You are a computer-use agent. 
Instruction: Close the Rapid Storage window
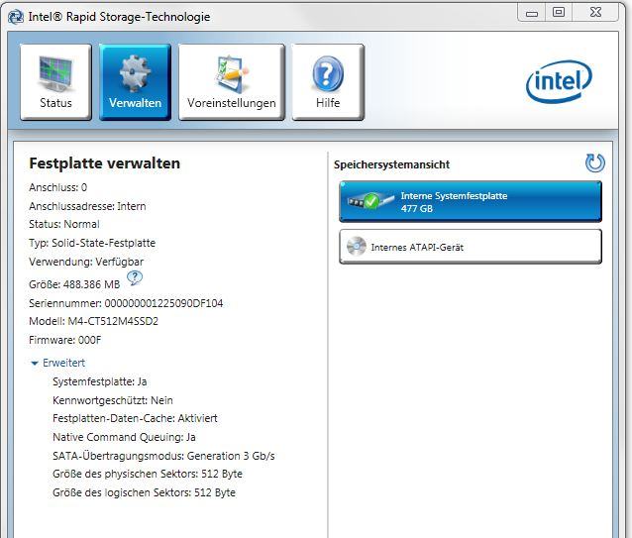coord(595,13)
